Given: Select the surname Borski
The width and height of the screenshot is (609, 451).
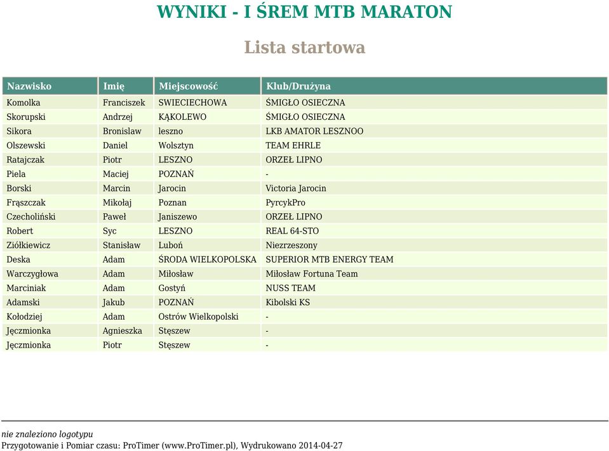Looking at the screenshot, I should pos(18,188).
